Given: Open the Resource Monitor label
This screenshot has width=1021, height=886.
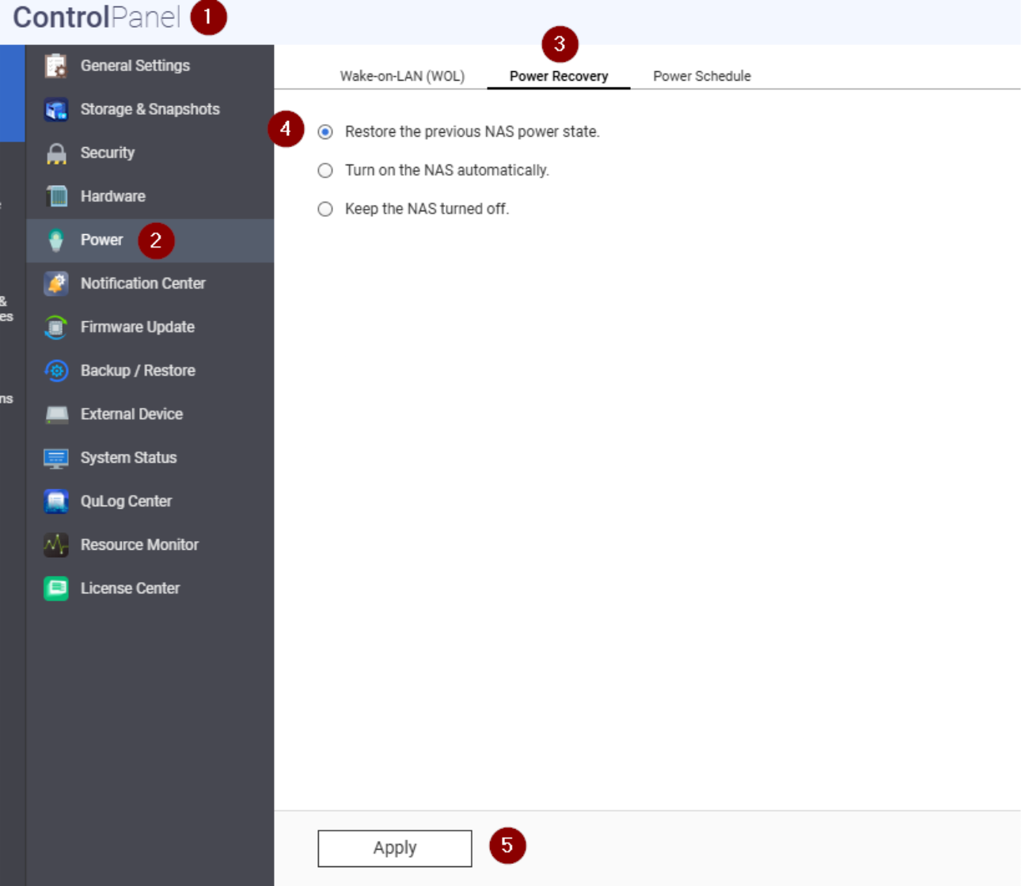Looking at the screenshot, I should point(140,544).
